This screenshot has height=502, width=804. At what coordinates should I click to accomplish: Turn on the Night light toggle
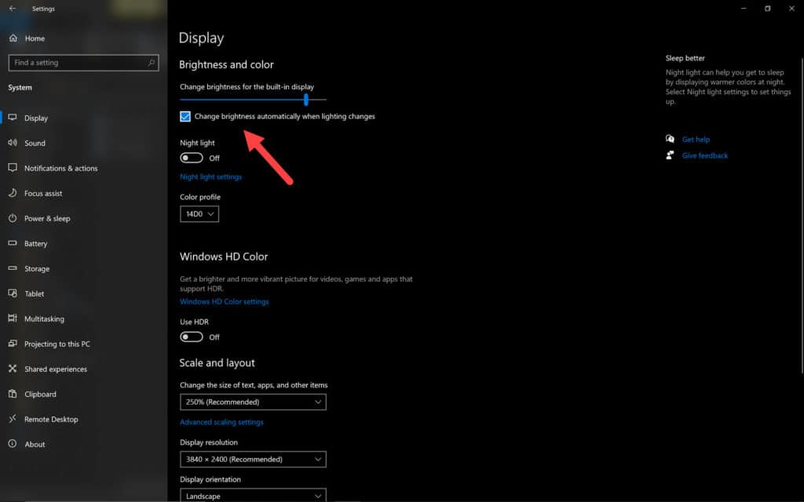(192, 158)
